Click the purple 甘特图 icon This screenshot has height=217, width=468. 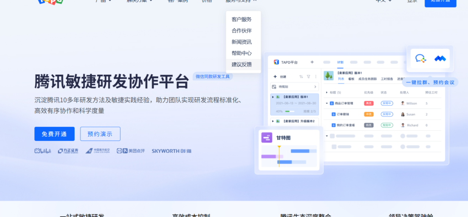(x=267, y=138)
